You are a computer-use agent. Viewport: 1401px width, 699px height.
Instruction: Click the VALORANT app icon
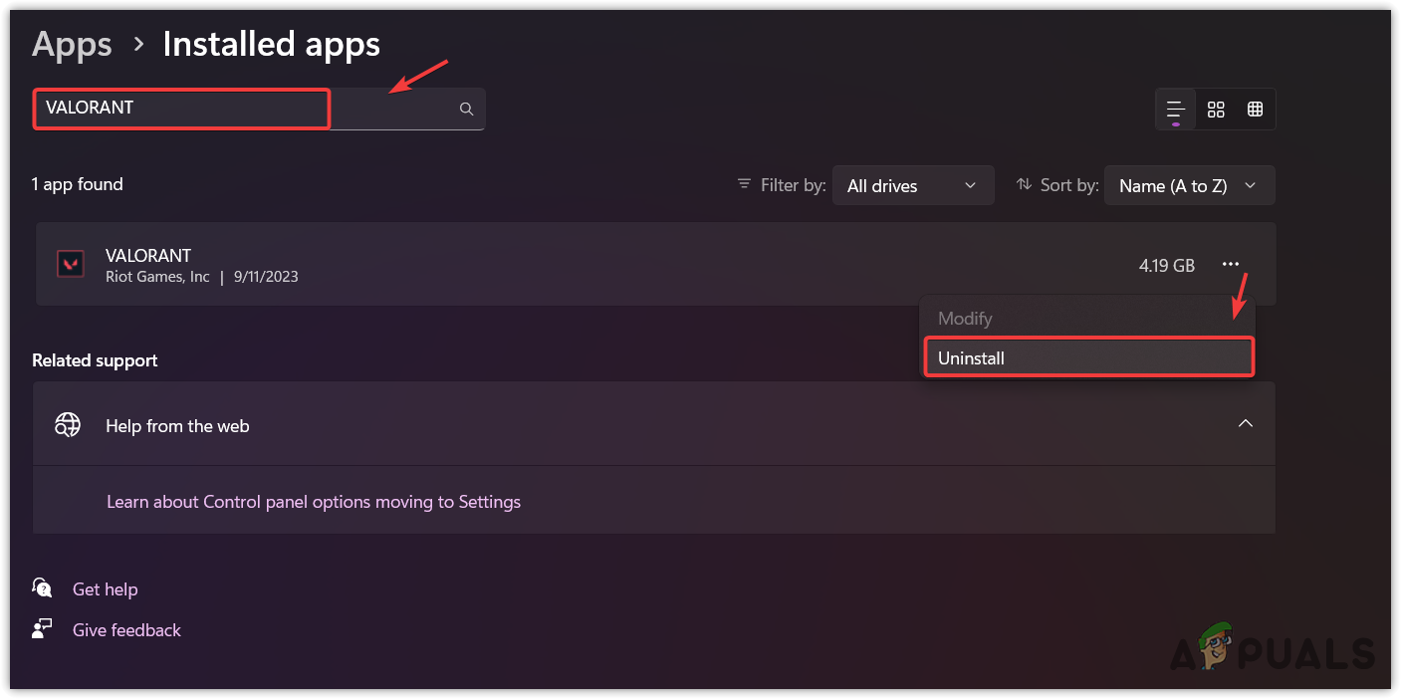(70, 264)
